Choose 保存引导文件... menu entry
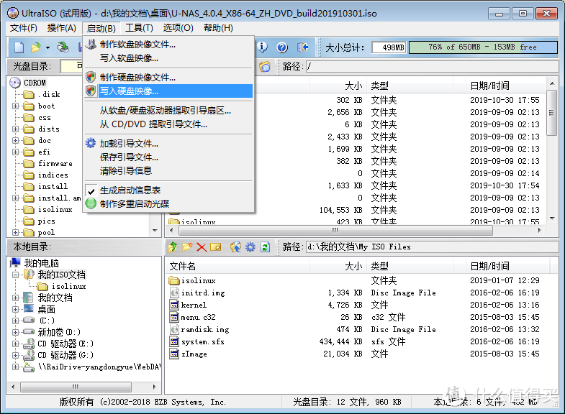This screenshot has width=565, height=414. coord(168,157)
